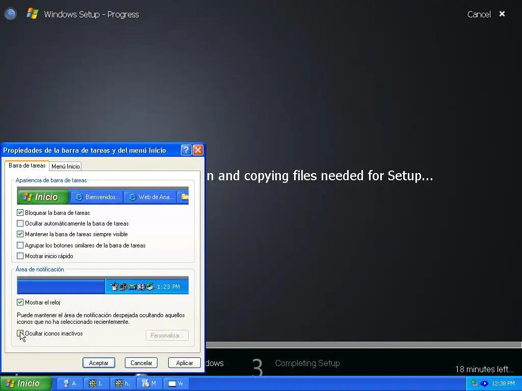Switch to the Barra de tareas tab
522x391 pixels.
(x=27, y=165)
